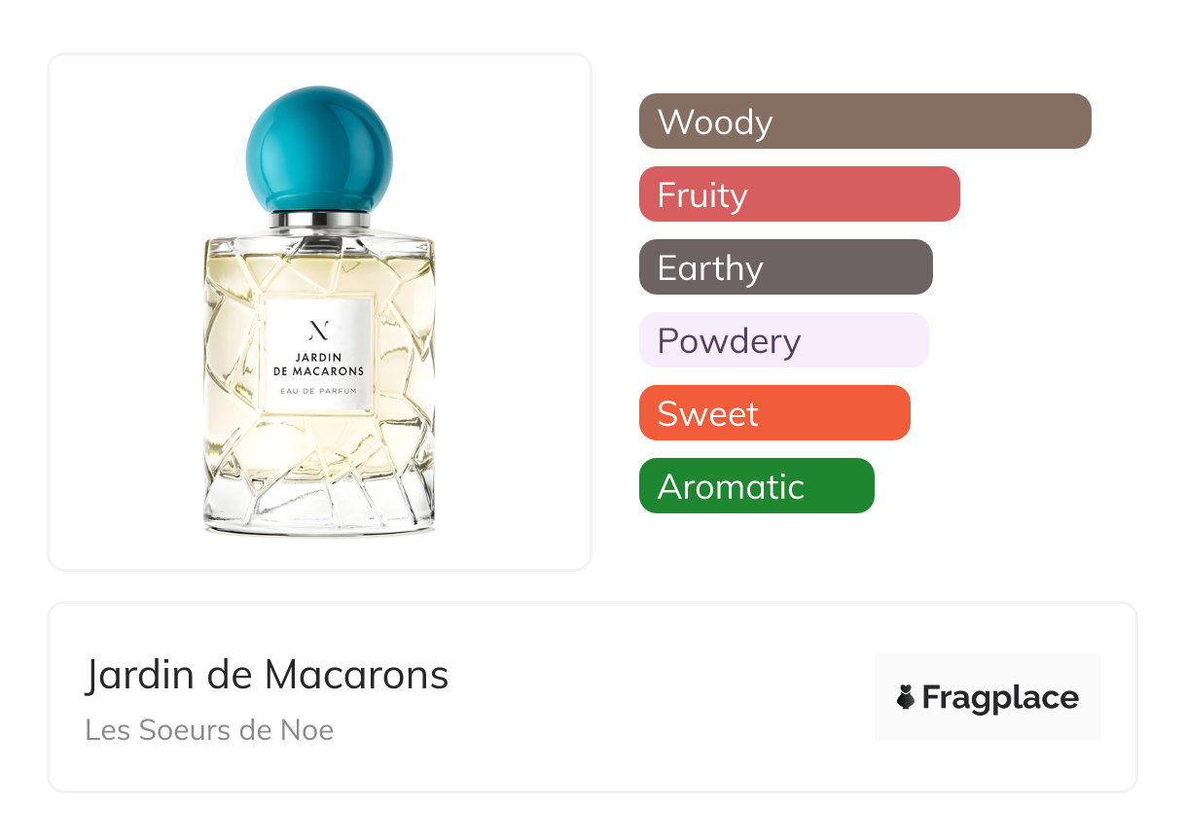Image resolution: width=1185 pixels, height=840 pixels.
Task: Open the Jardin de Macarons title
Action: tap(267, 675)
